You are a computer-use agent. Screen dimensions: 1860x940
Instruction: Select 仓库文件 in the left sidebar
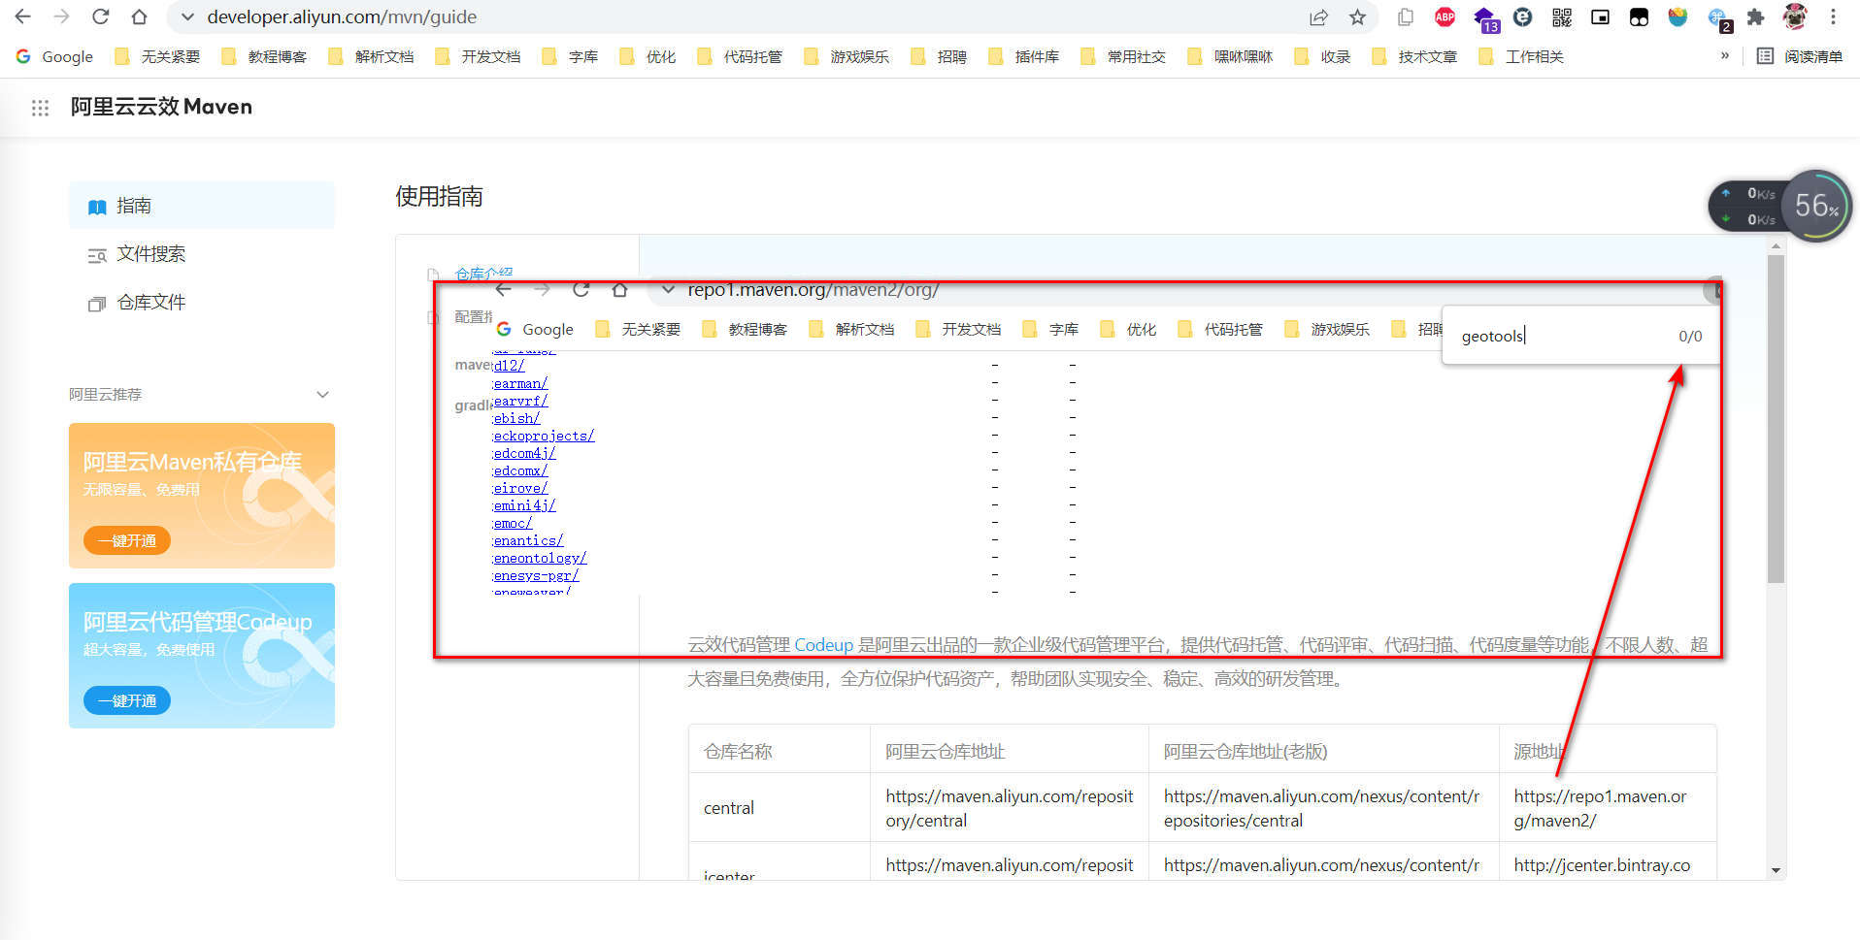(x=202, y=303)
